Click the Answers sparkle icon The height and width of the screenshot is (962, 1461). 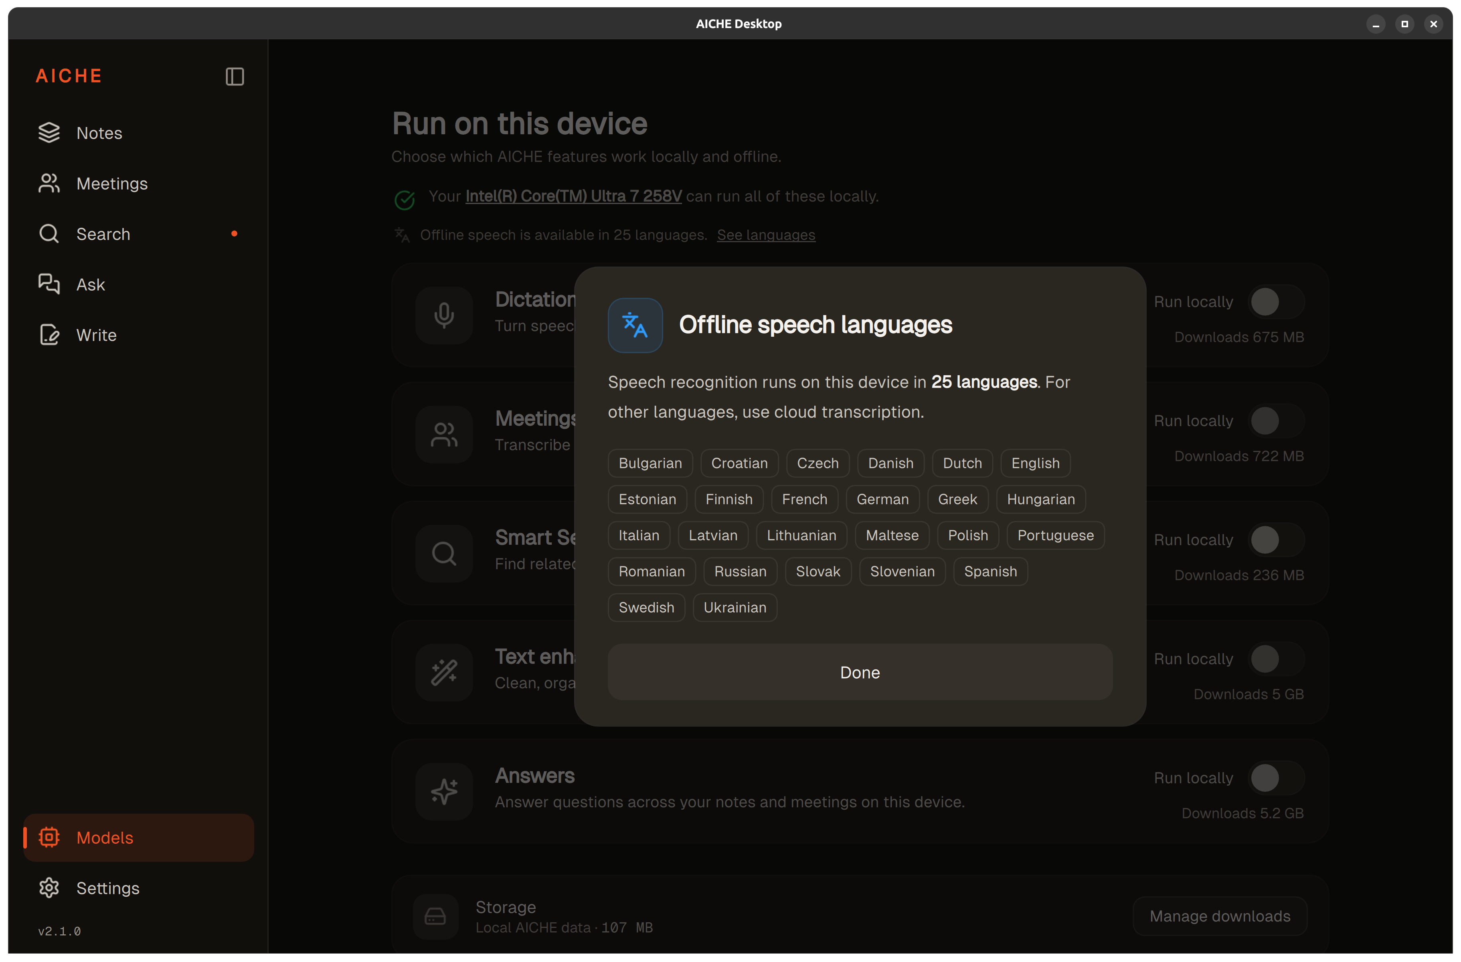444,791
